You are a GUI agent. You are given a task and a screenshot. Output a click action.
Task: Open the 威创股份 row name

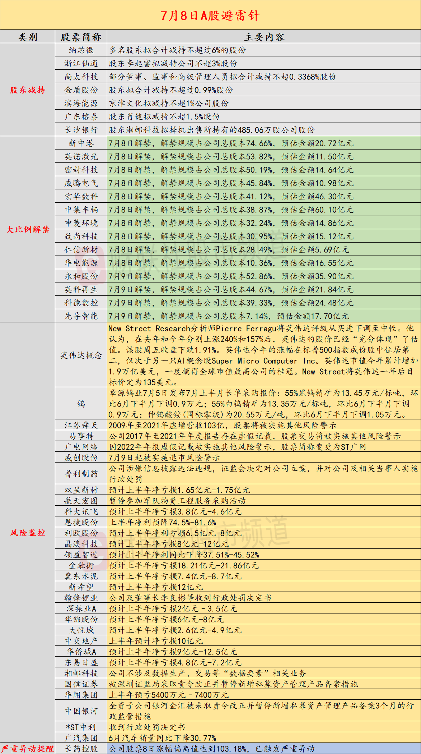(81, 458)
